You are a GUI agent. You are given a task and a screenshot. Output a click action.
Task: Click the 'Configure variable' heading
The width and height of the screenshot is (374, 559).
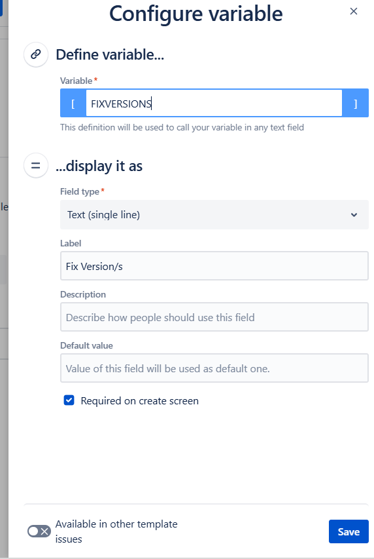tap(195, 14)
